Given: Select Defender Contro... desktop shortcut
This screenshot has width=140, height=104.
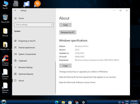Looking at the screenshot, I should 5,74.
